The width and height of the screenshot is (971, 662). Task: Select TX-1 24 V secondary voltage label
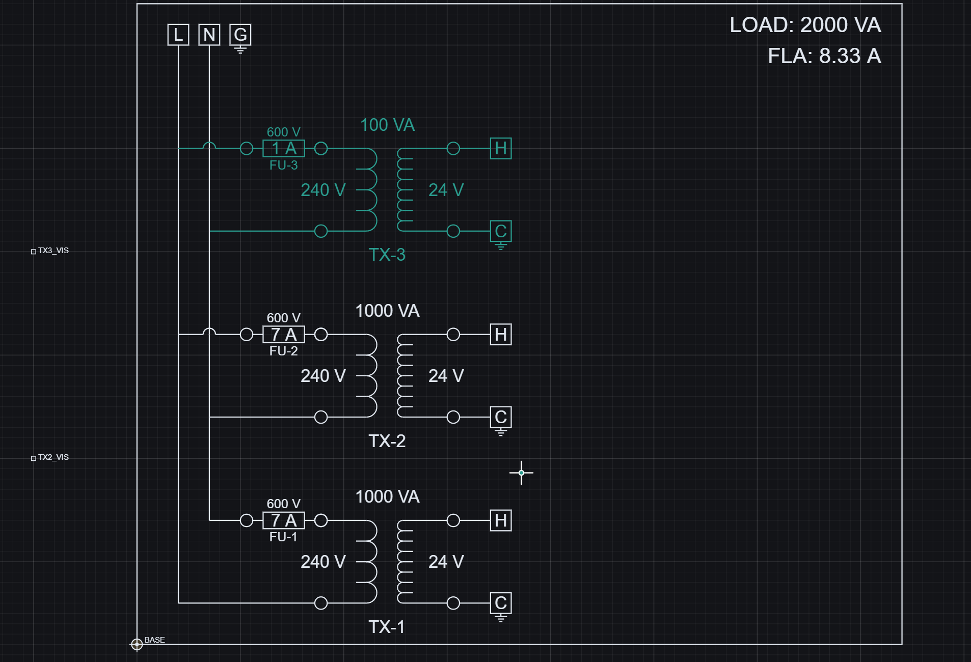pyautogui.click(x=446, y=562)
